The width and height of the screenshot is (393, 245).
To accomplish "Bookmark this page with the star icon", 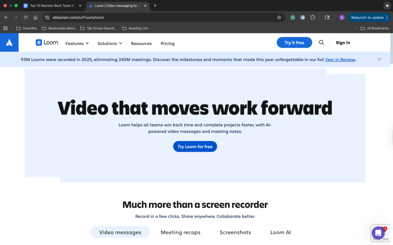I will pyautogui.click(x=279, y=18).
